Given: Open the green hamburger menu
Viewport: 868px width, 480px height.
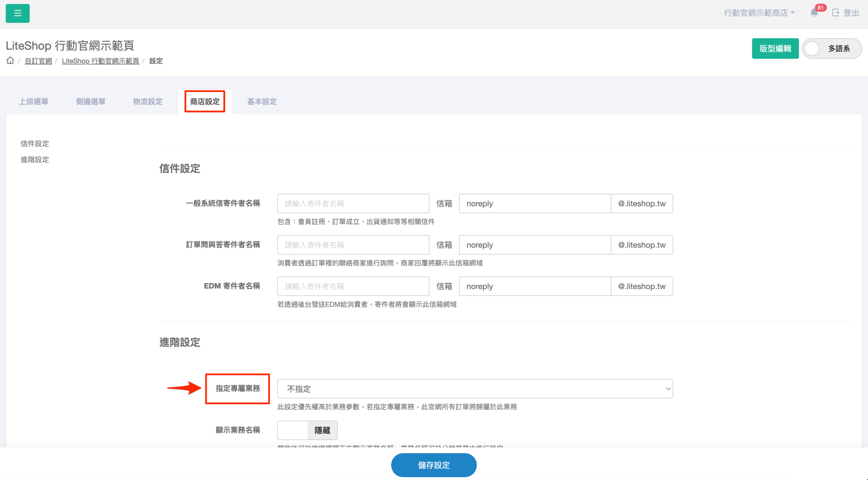Looking at the screenshot, I should pos(18,13).
